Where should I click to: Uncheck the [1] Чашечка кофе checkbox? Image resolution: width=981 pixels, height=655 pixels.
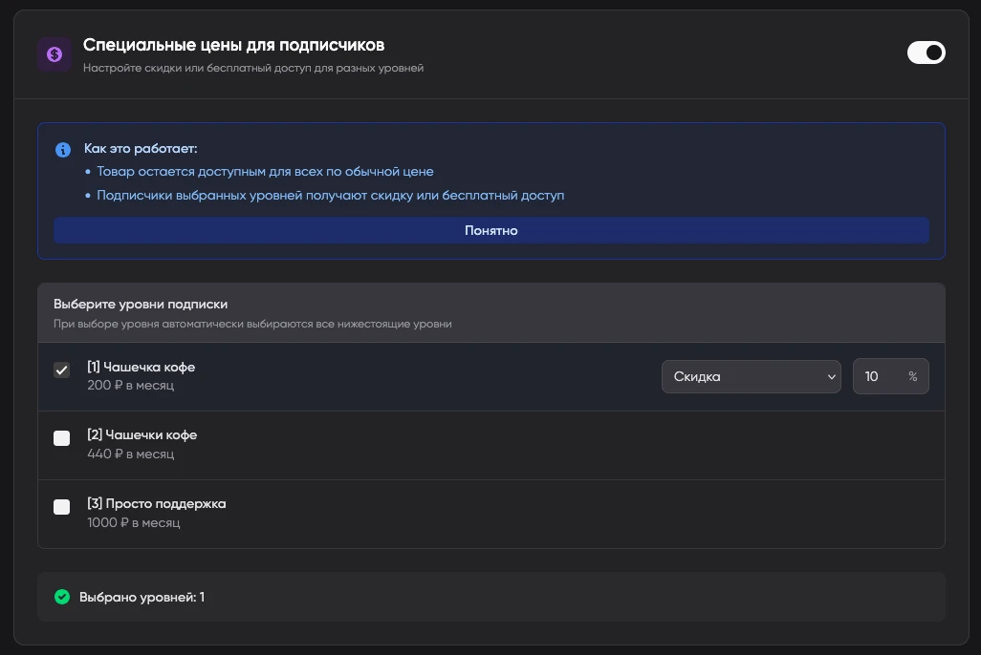(62, 370)
